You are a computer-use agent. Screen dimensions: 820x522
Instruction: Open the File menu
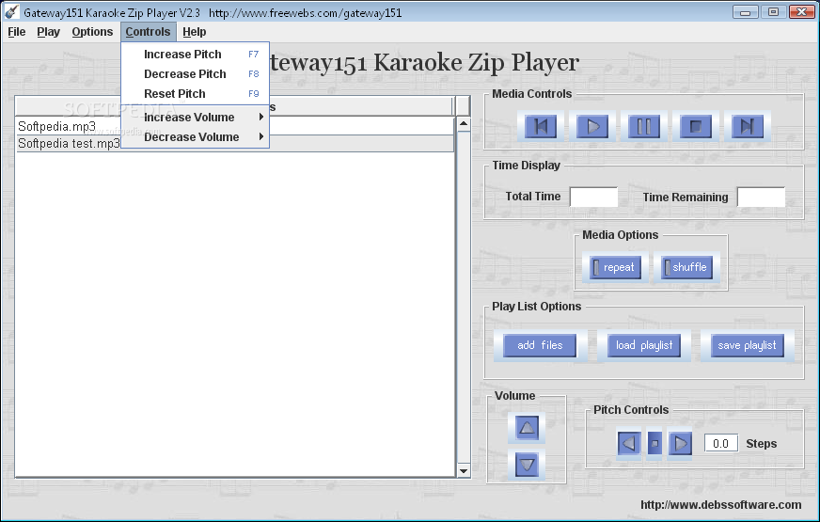17,32
